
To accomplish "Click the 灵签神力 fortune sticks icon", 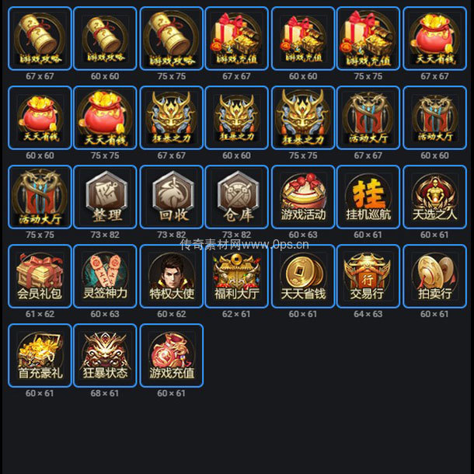I will pos(105,277).
